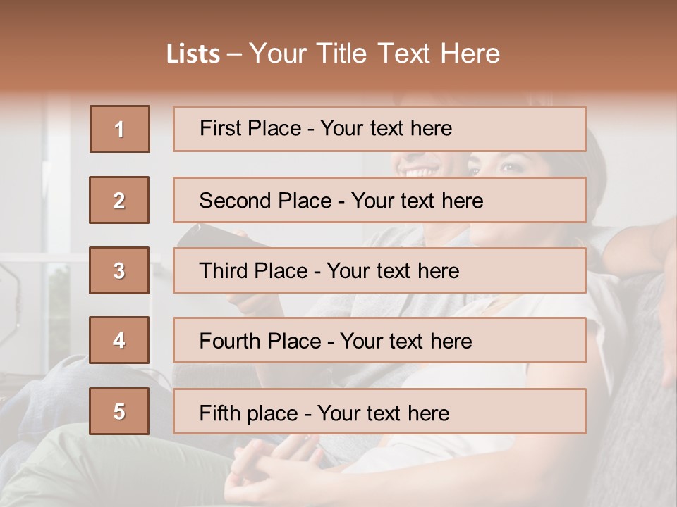This screenshot has width=677, height=507.
Task: Click the slide title 'Lists – Your Title Text Here'
Action: coord(333,54)
